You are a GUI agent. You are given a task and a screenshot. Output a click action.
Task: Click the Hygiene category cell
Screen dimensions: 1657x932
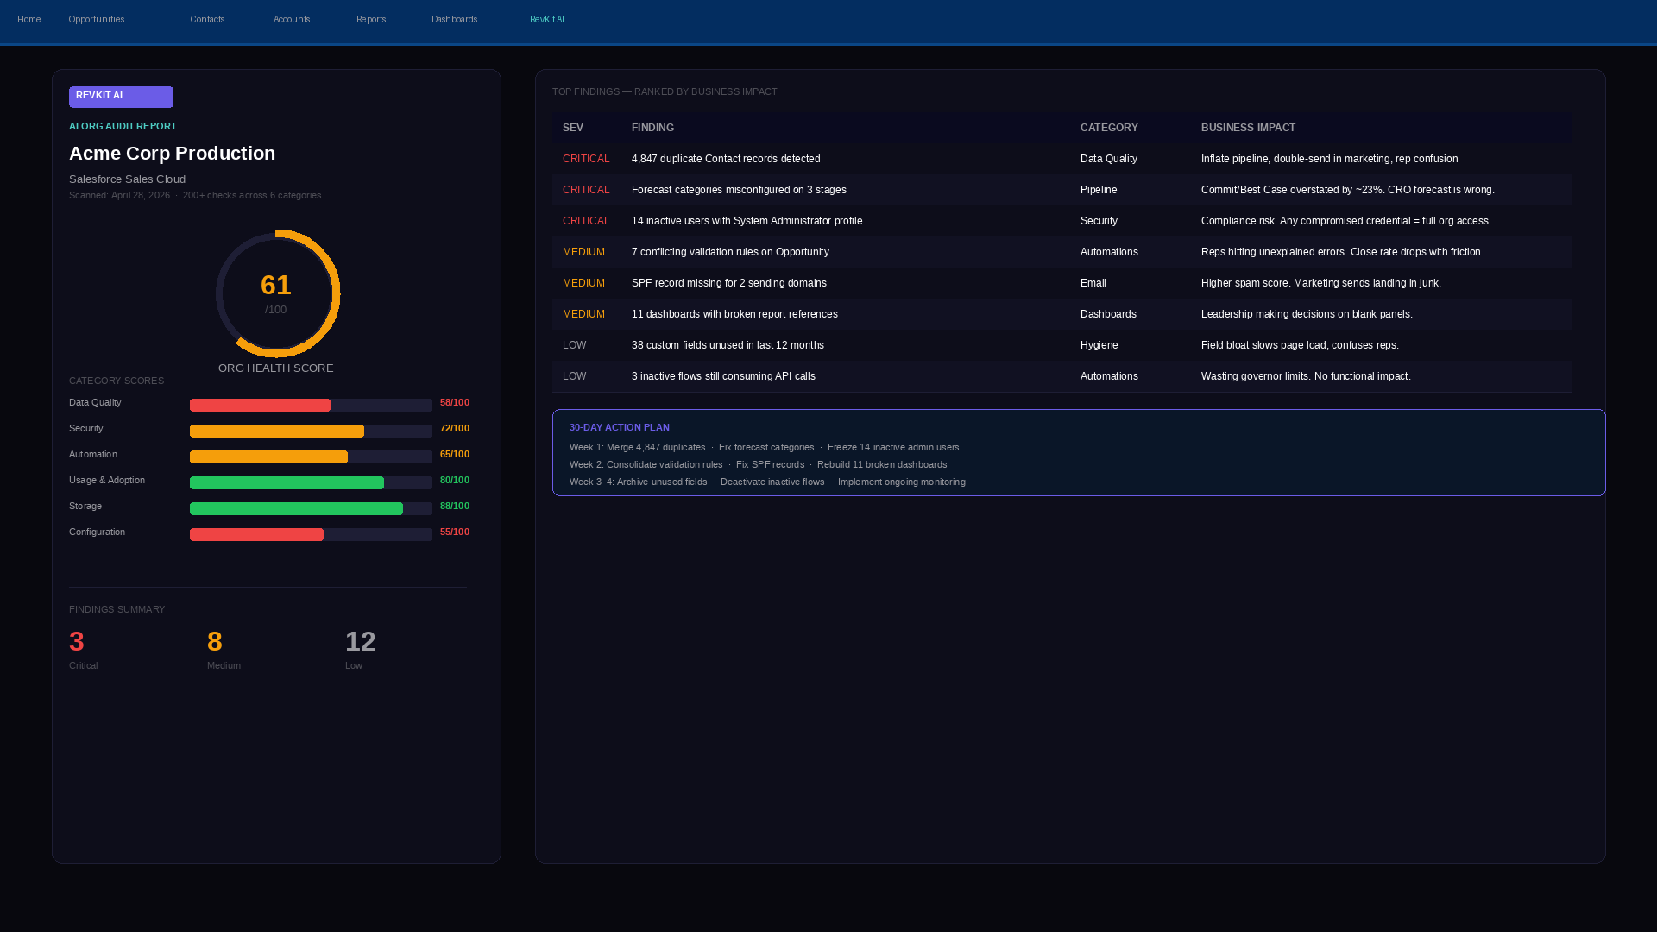point(1099,345)
